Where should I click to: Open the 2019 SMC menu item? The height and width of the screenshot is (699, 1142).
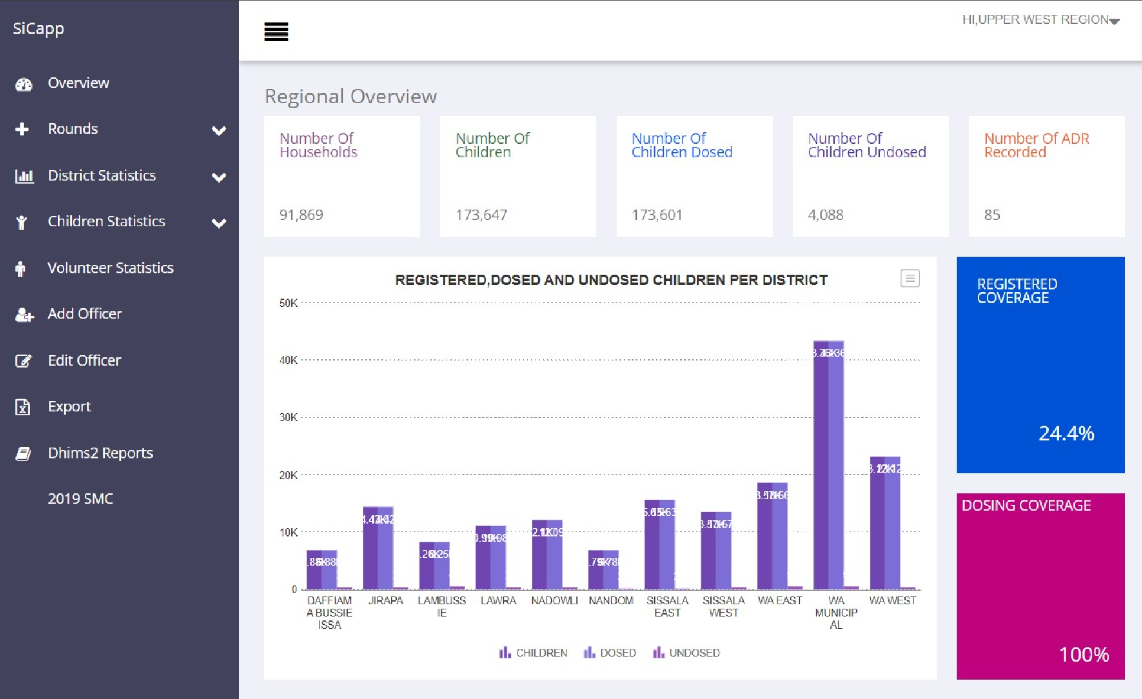pos(80,499)
